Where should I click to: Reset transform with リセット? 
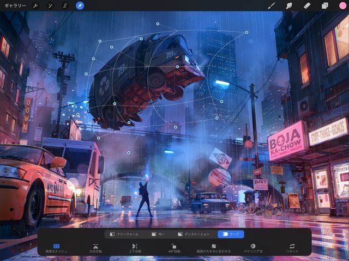(x=292, y=248)
